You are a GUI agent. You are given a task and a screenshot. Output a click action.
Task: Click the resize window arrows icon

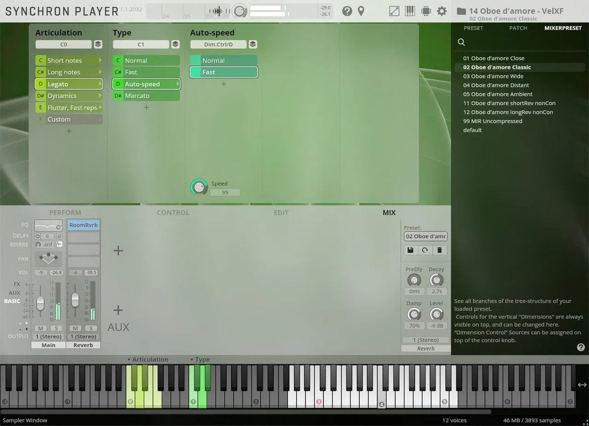point(394,11)
